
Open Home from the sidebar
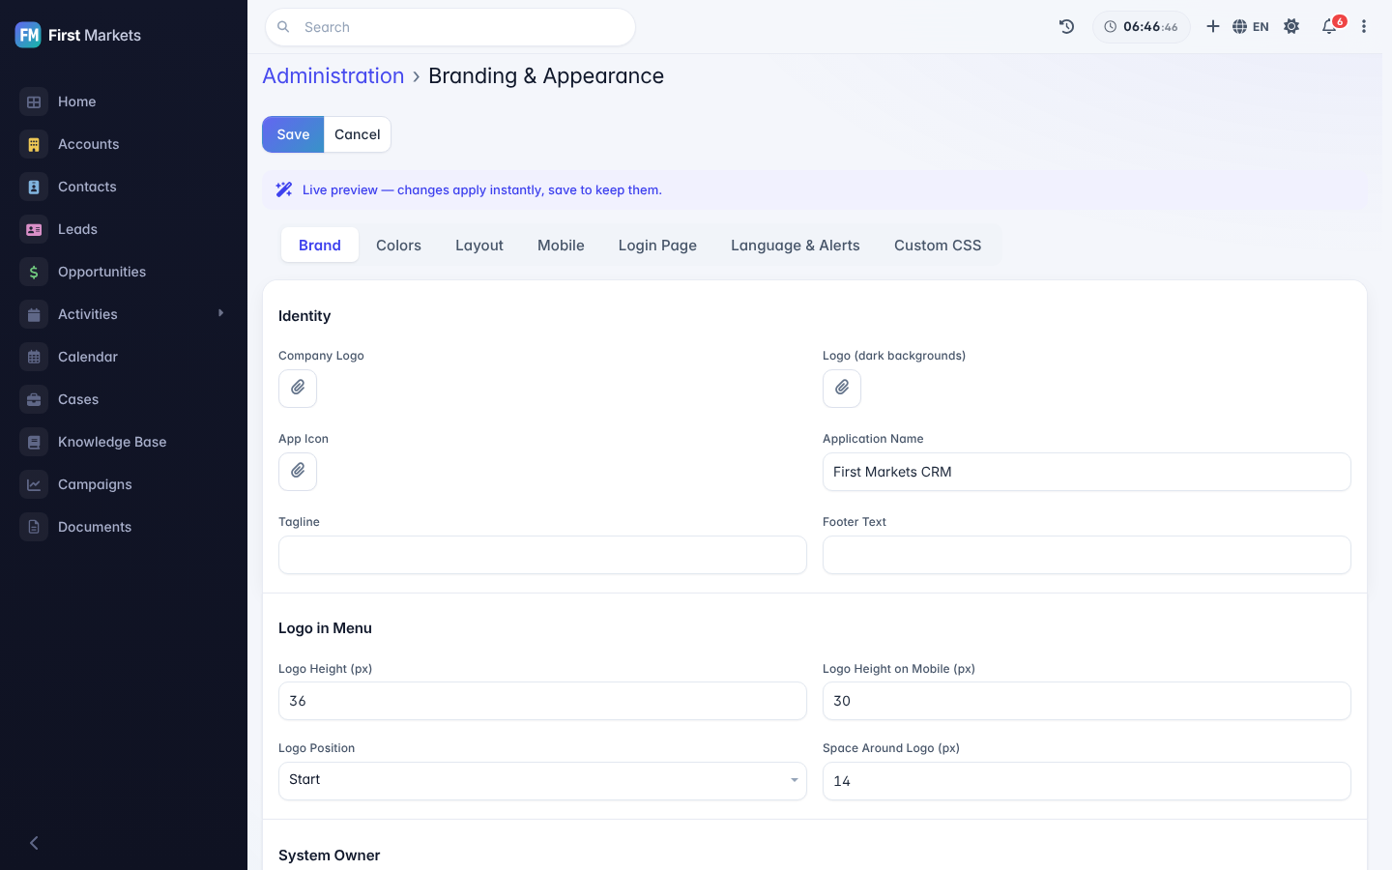coord(124,101)
